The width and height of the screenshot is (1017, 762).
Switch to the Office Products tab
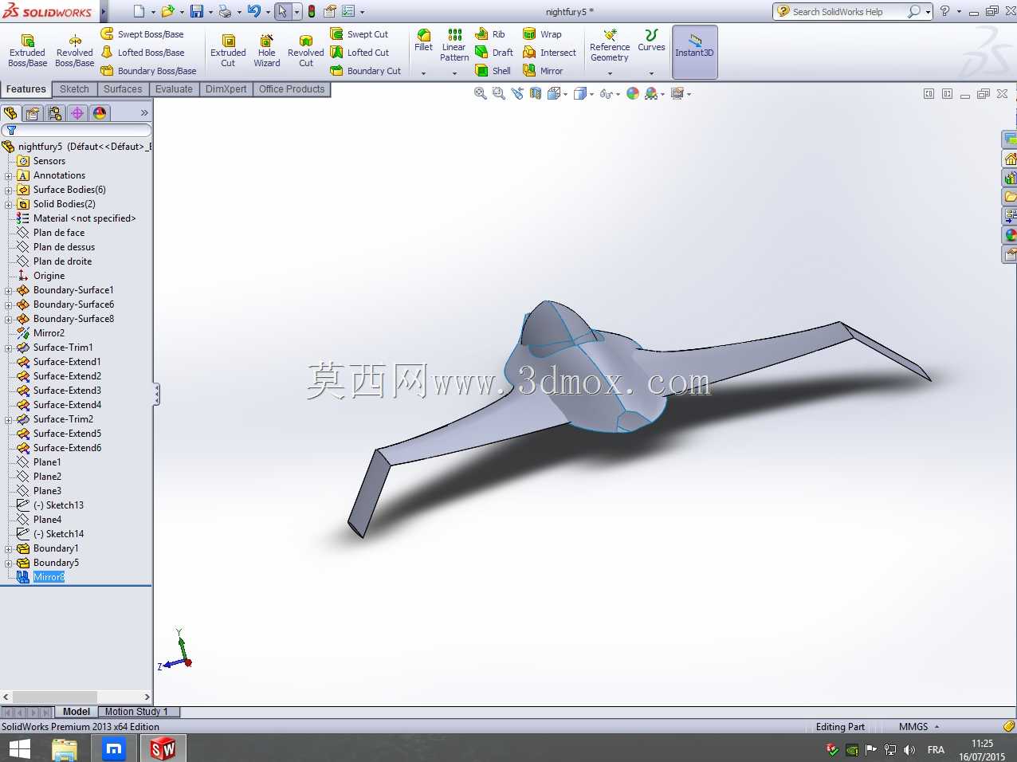[x=292, y=89]
